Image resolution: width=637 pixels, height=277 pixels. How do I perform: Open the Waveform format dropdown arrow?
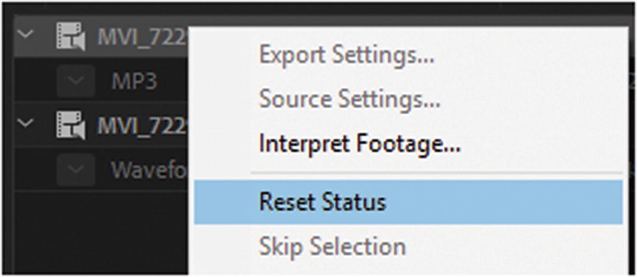point(75,170)
